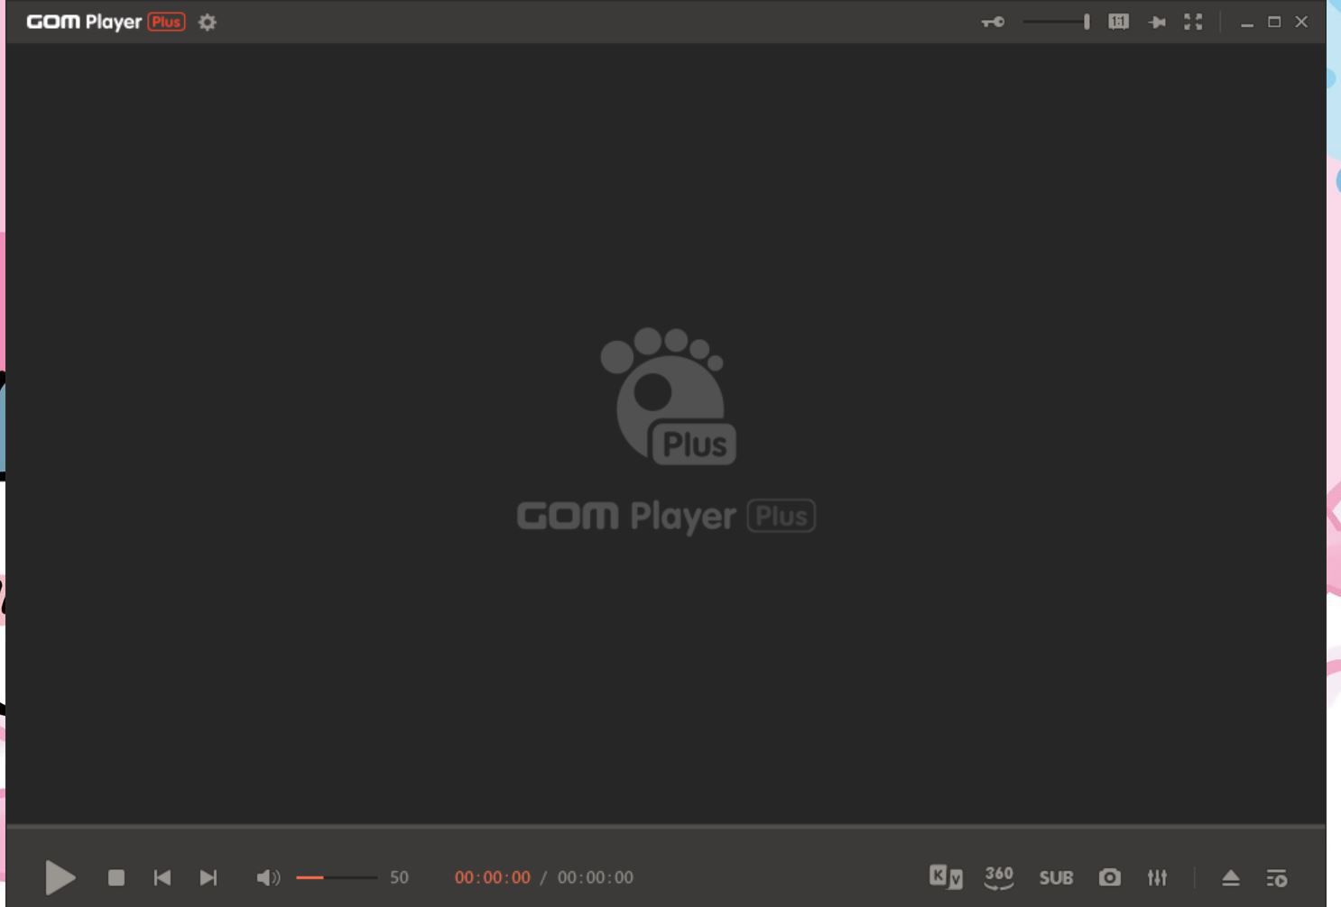Pin the player window always on top
This screenshot has width=1341, height=907.
pos(1157,23)
